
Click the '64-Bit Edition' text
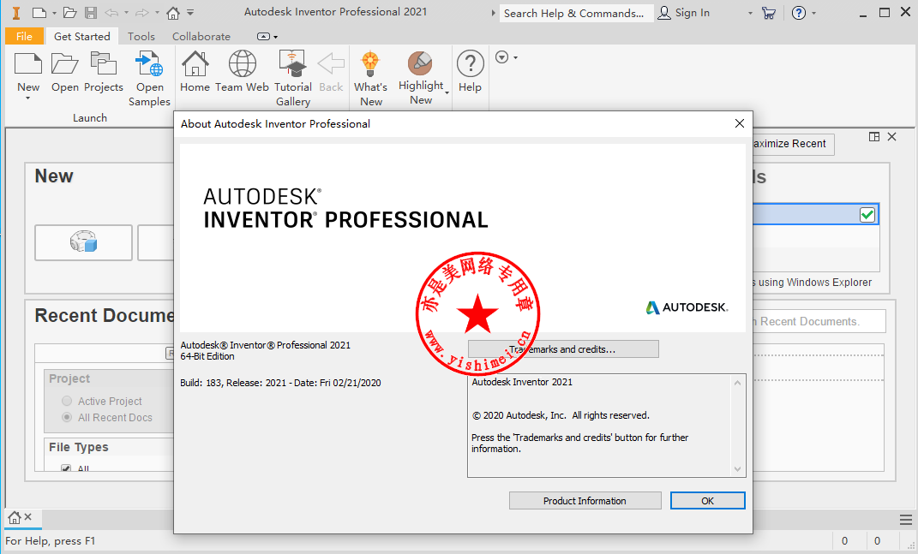(207, 356)
